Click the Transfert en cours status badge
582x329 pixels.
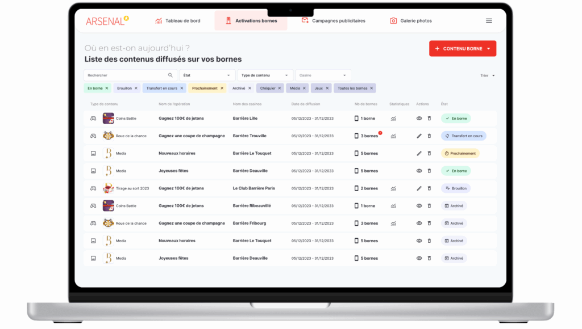click(464, 136)
